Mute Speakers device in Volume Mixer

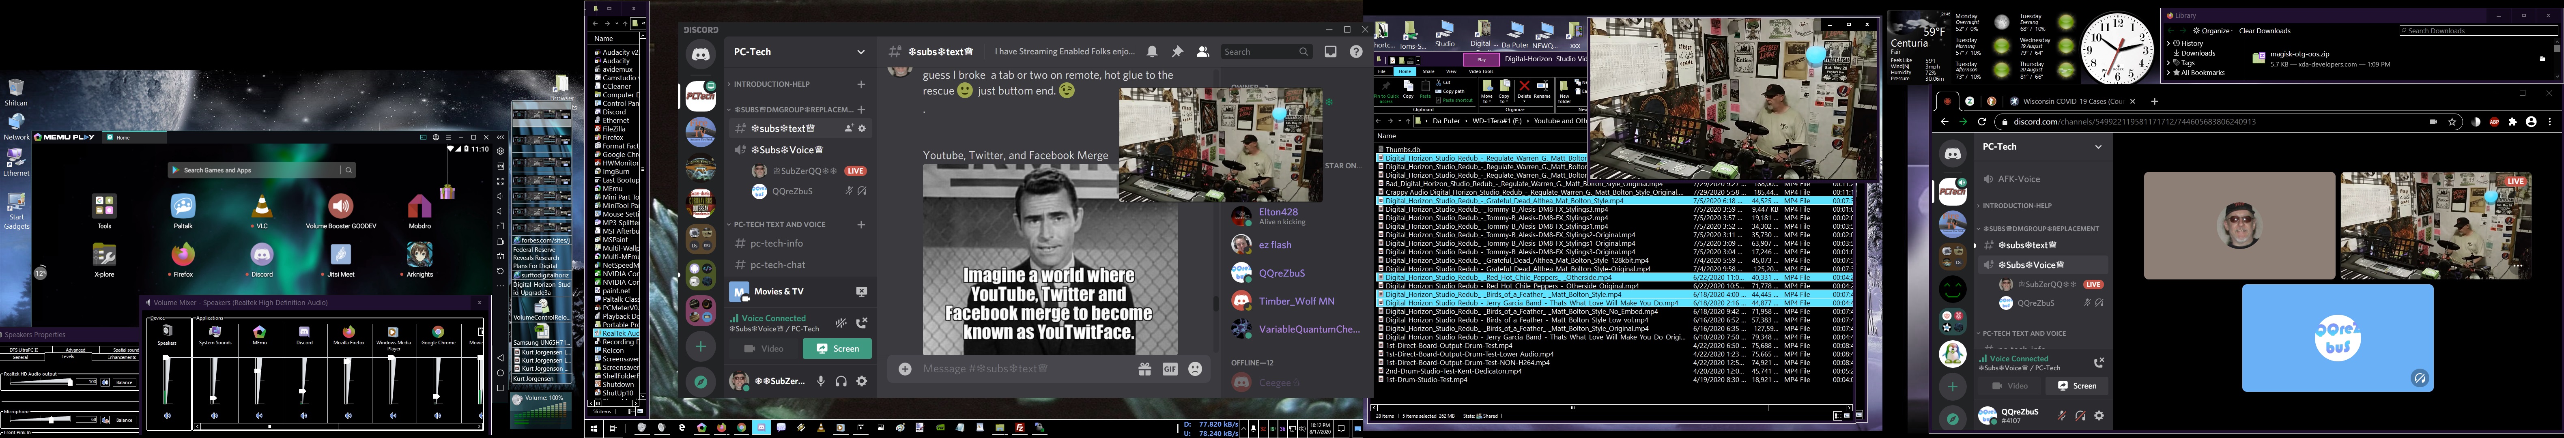pos(167,415)
